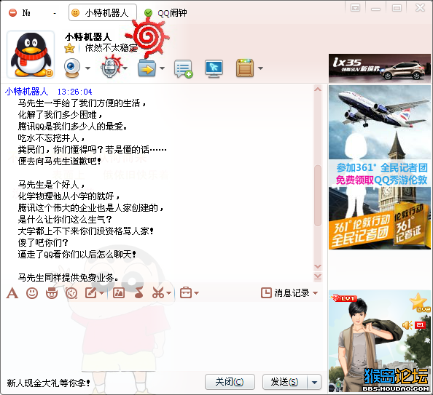Expand the send file dropdown arrow
433x395 pixels.
pyautogui.click(x=162, y=68)
